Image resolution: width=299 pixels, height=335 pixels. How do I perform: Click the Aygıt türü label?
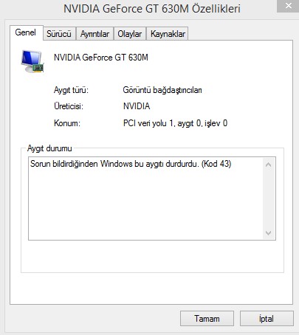tap(71, 90)
